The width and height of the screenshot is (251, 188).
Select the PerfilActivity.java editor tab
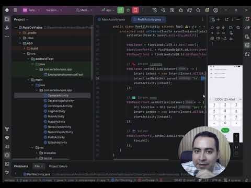point(149,19)
